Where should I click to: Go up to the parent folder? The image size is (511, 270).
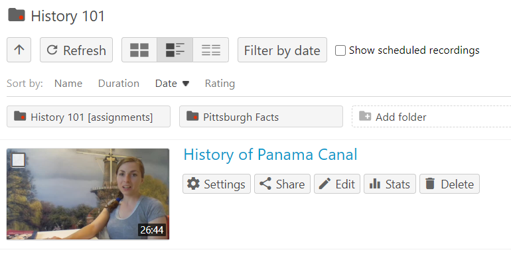coord(19,50)
